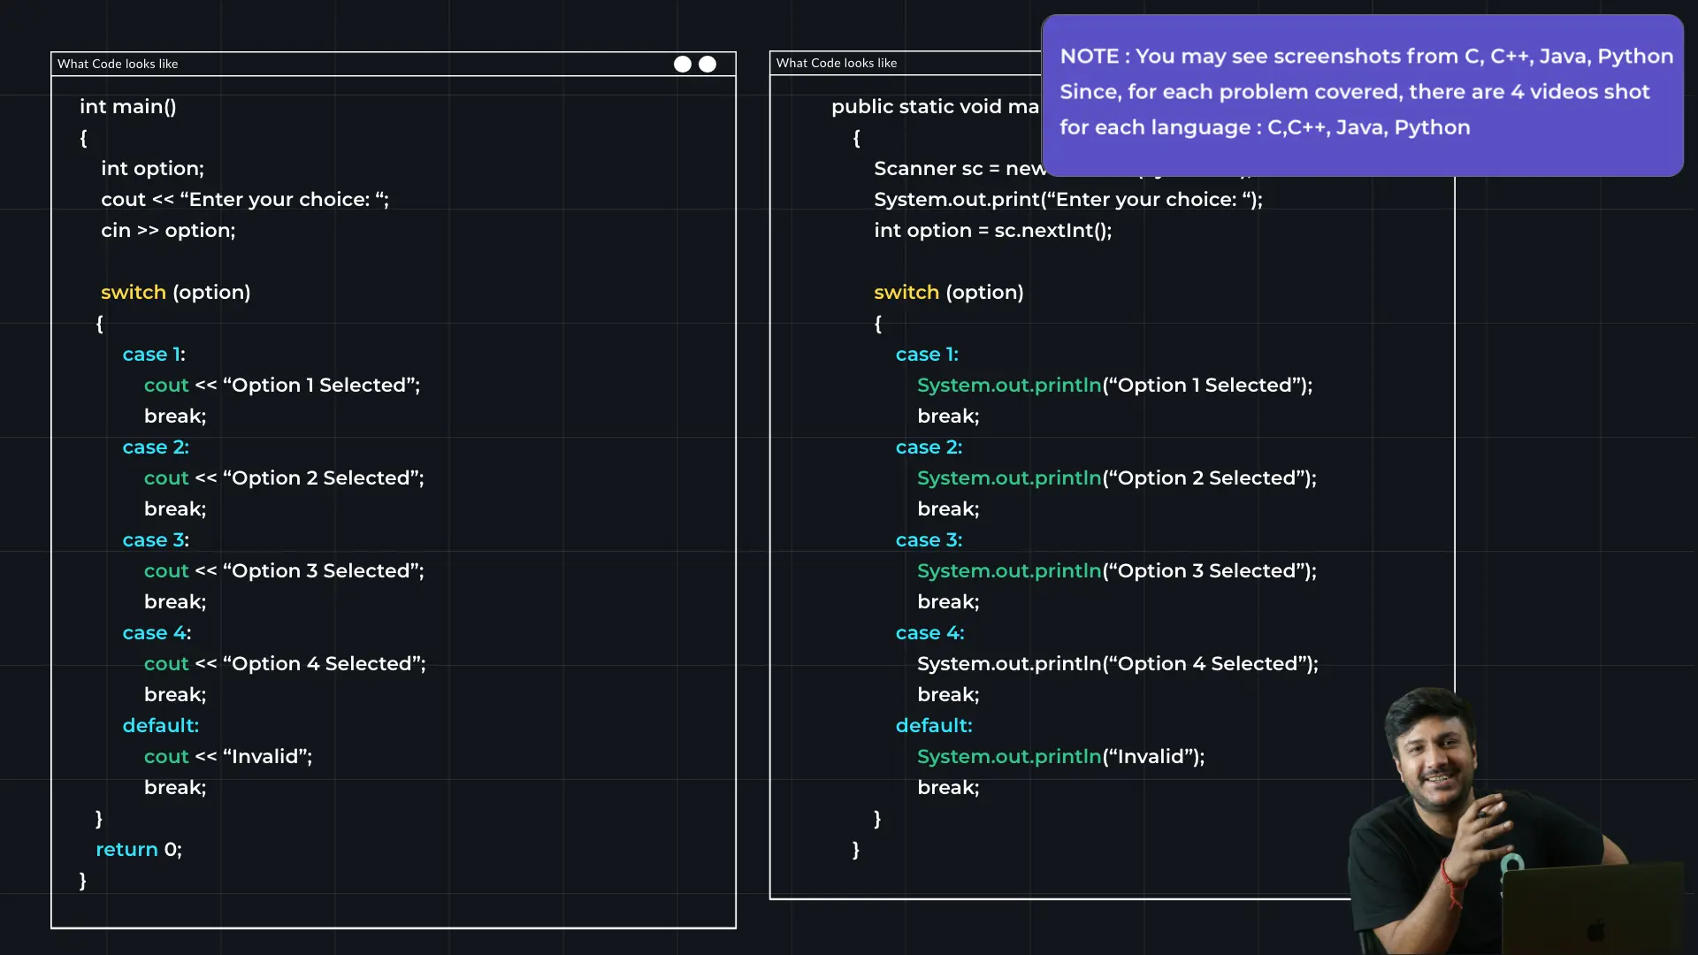
Task: Click the Apple logo on presenter's laptop
Action: [1596, 930]
